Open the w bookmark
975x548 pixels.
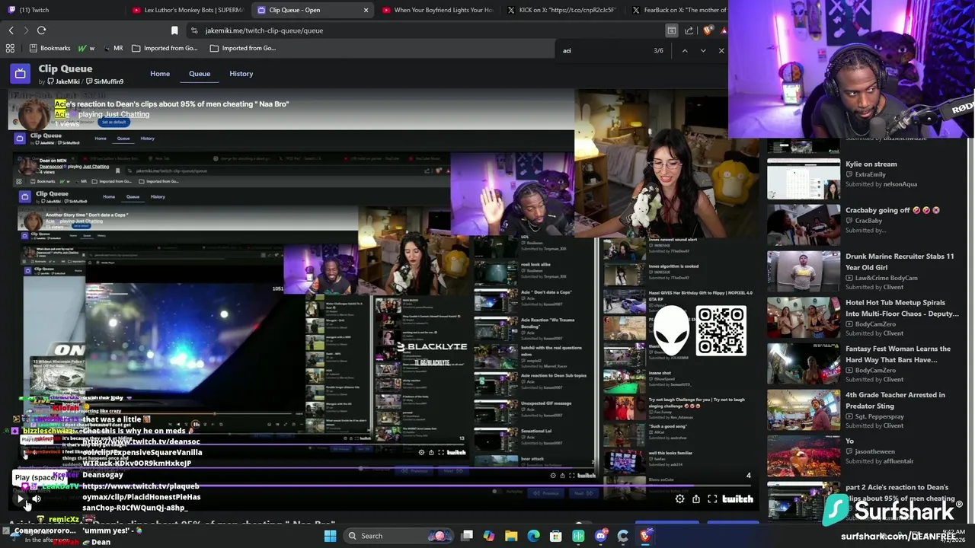(86, 48)
